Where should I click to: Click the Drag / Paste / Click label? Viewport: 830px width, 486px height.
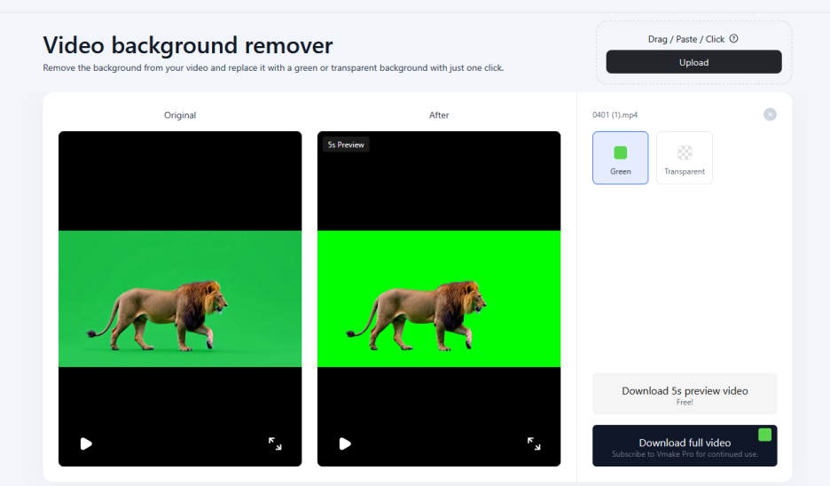(x=685, y=39)
